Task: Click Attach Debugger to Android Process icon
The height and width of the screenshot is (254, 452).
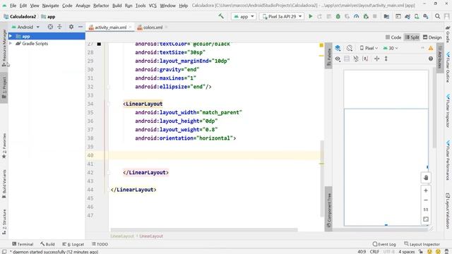Action: click(366, 16)
